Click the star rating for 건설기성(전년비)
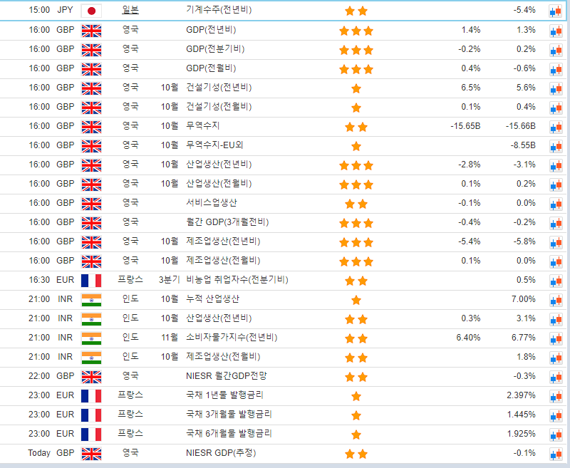 pyautogui.click(x=356, y=88)
